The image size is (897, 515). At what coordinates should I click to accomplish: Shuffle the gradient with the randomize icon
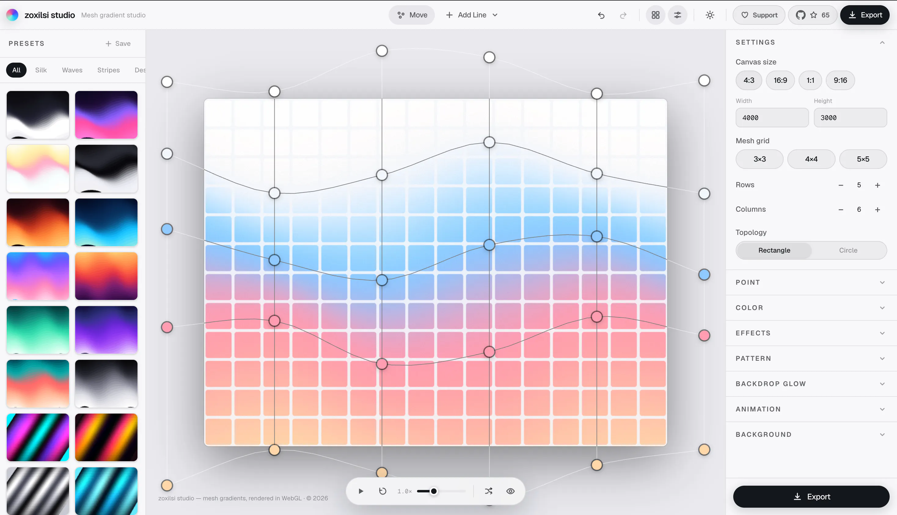489,491
